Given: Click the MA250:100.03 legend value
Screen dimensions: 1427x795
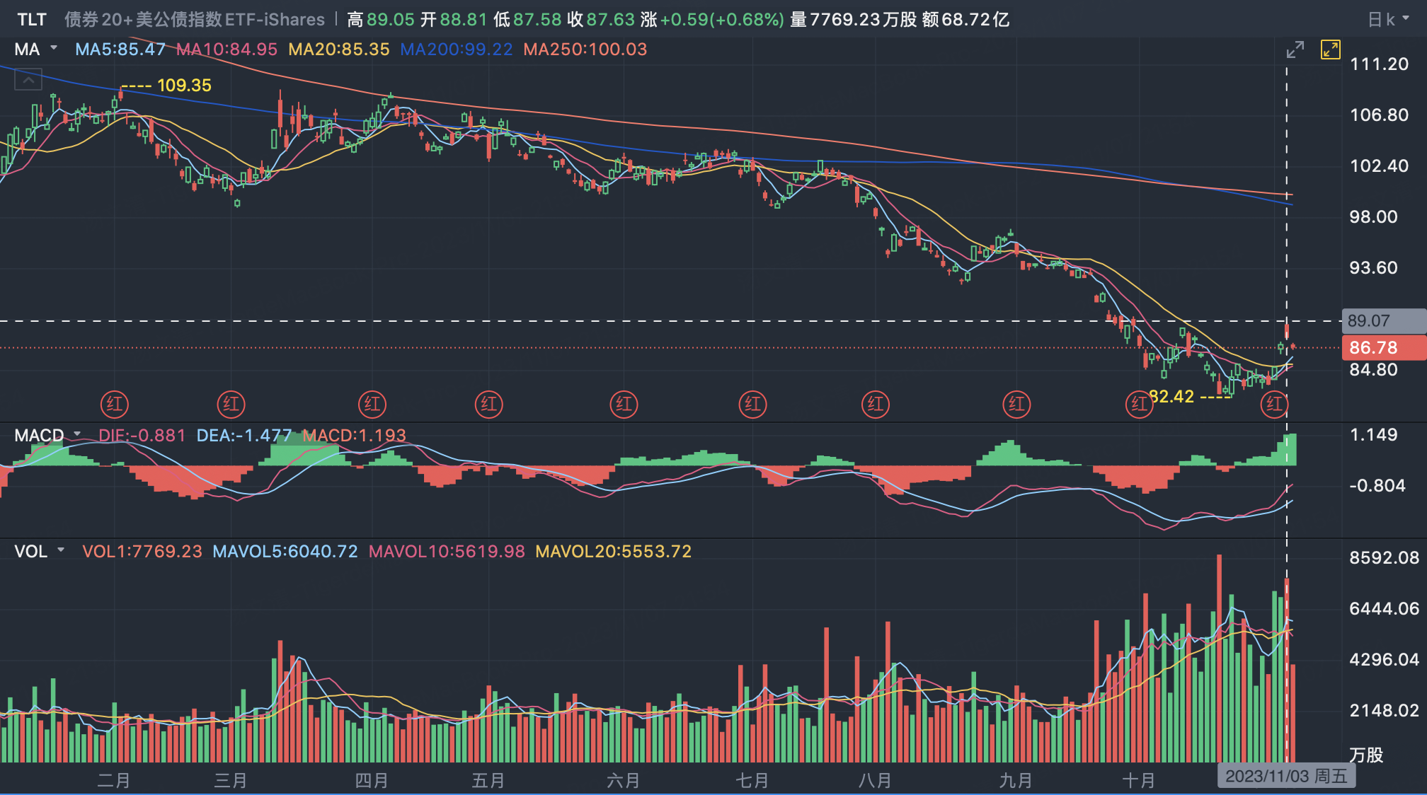Looking at the screenshot, I should pyautogui.click(x=585, y=50).
